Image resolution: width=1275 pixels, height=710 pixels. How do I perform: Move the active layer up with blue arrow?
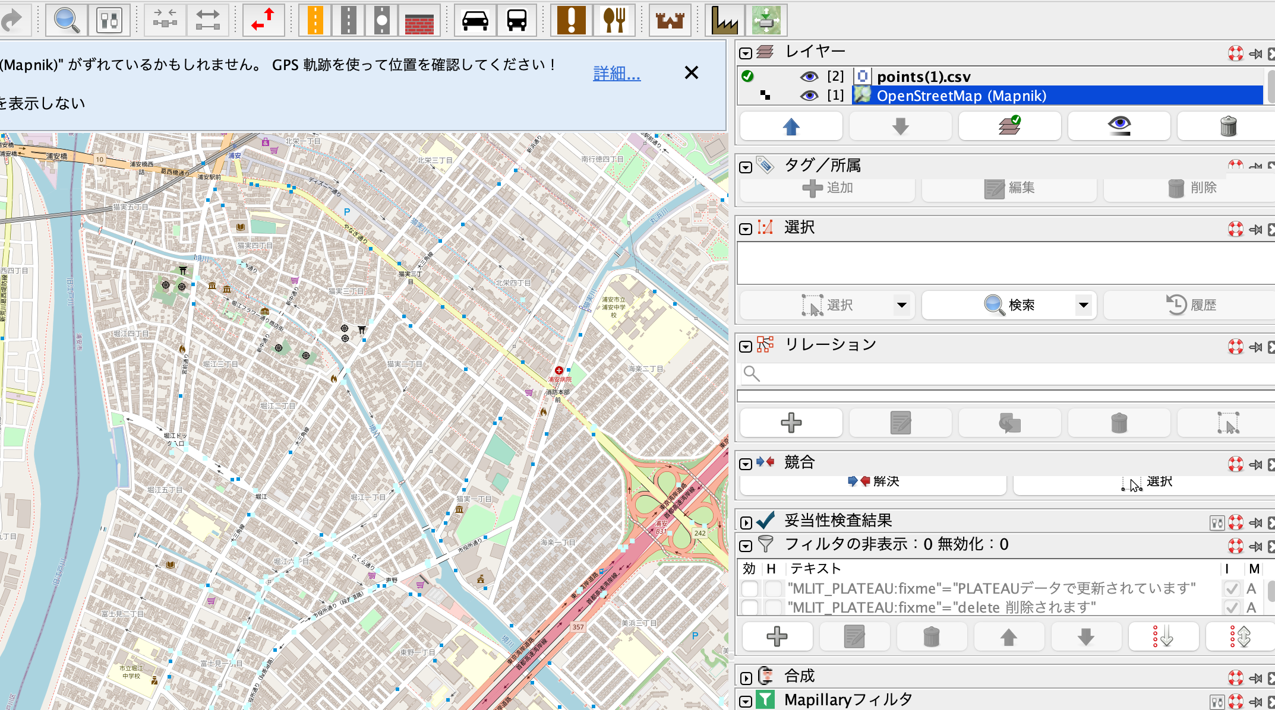click(790, 125)
